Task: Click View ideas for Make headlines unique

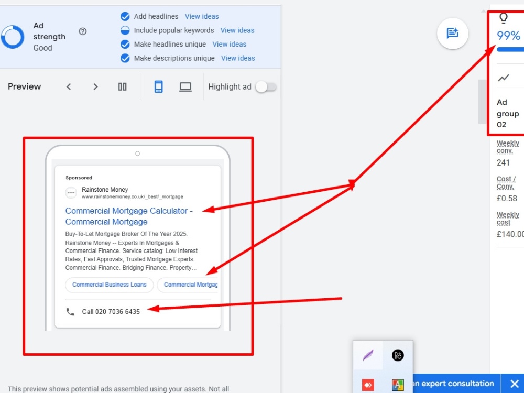Action: click(230, 45)
